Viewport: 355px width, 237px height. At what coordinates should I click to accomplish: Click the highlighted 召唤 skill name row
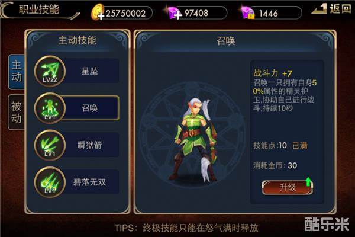point(90,108)
